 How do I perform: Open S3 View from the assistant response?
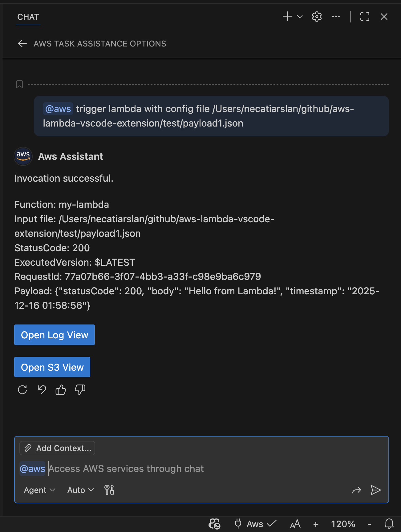pos(52,367)
